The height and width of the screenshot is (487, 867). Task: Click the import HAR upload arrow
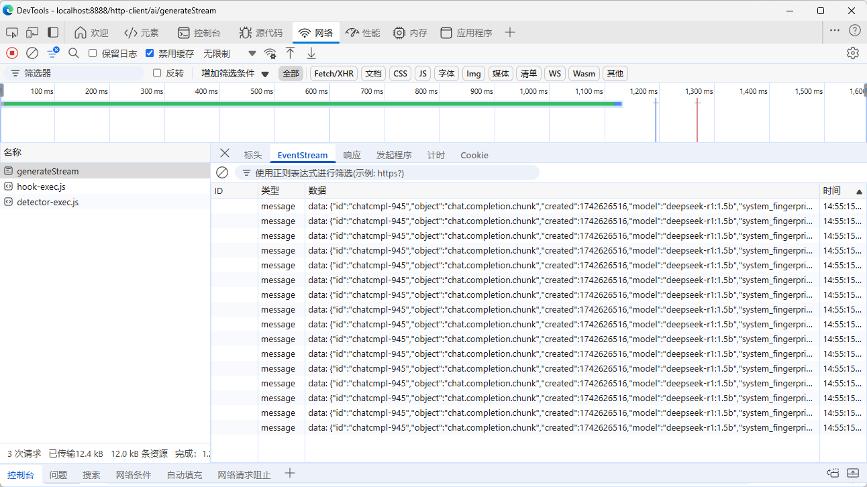coord(290,53)
